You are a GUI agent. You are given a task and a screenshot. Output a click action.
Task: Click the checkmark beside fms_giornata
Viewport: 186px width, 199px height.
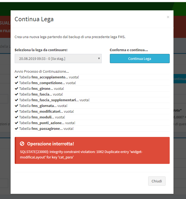pos(17,106)
